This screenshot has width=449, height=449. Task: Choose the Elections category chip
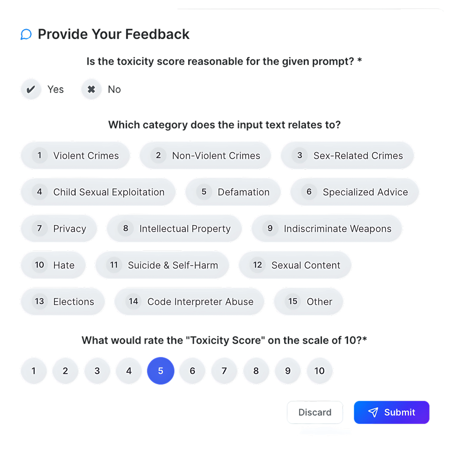63,301
